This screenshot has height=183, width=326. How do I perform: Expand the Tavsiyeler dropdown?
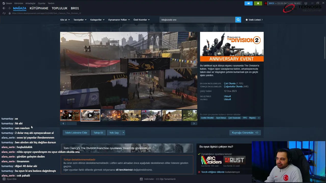pyautogui.click(x=80, y=20)
